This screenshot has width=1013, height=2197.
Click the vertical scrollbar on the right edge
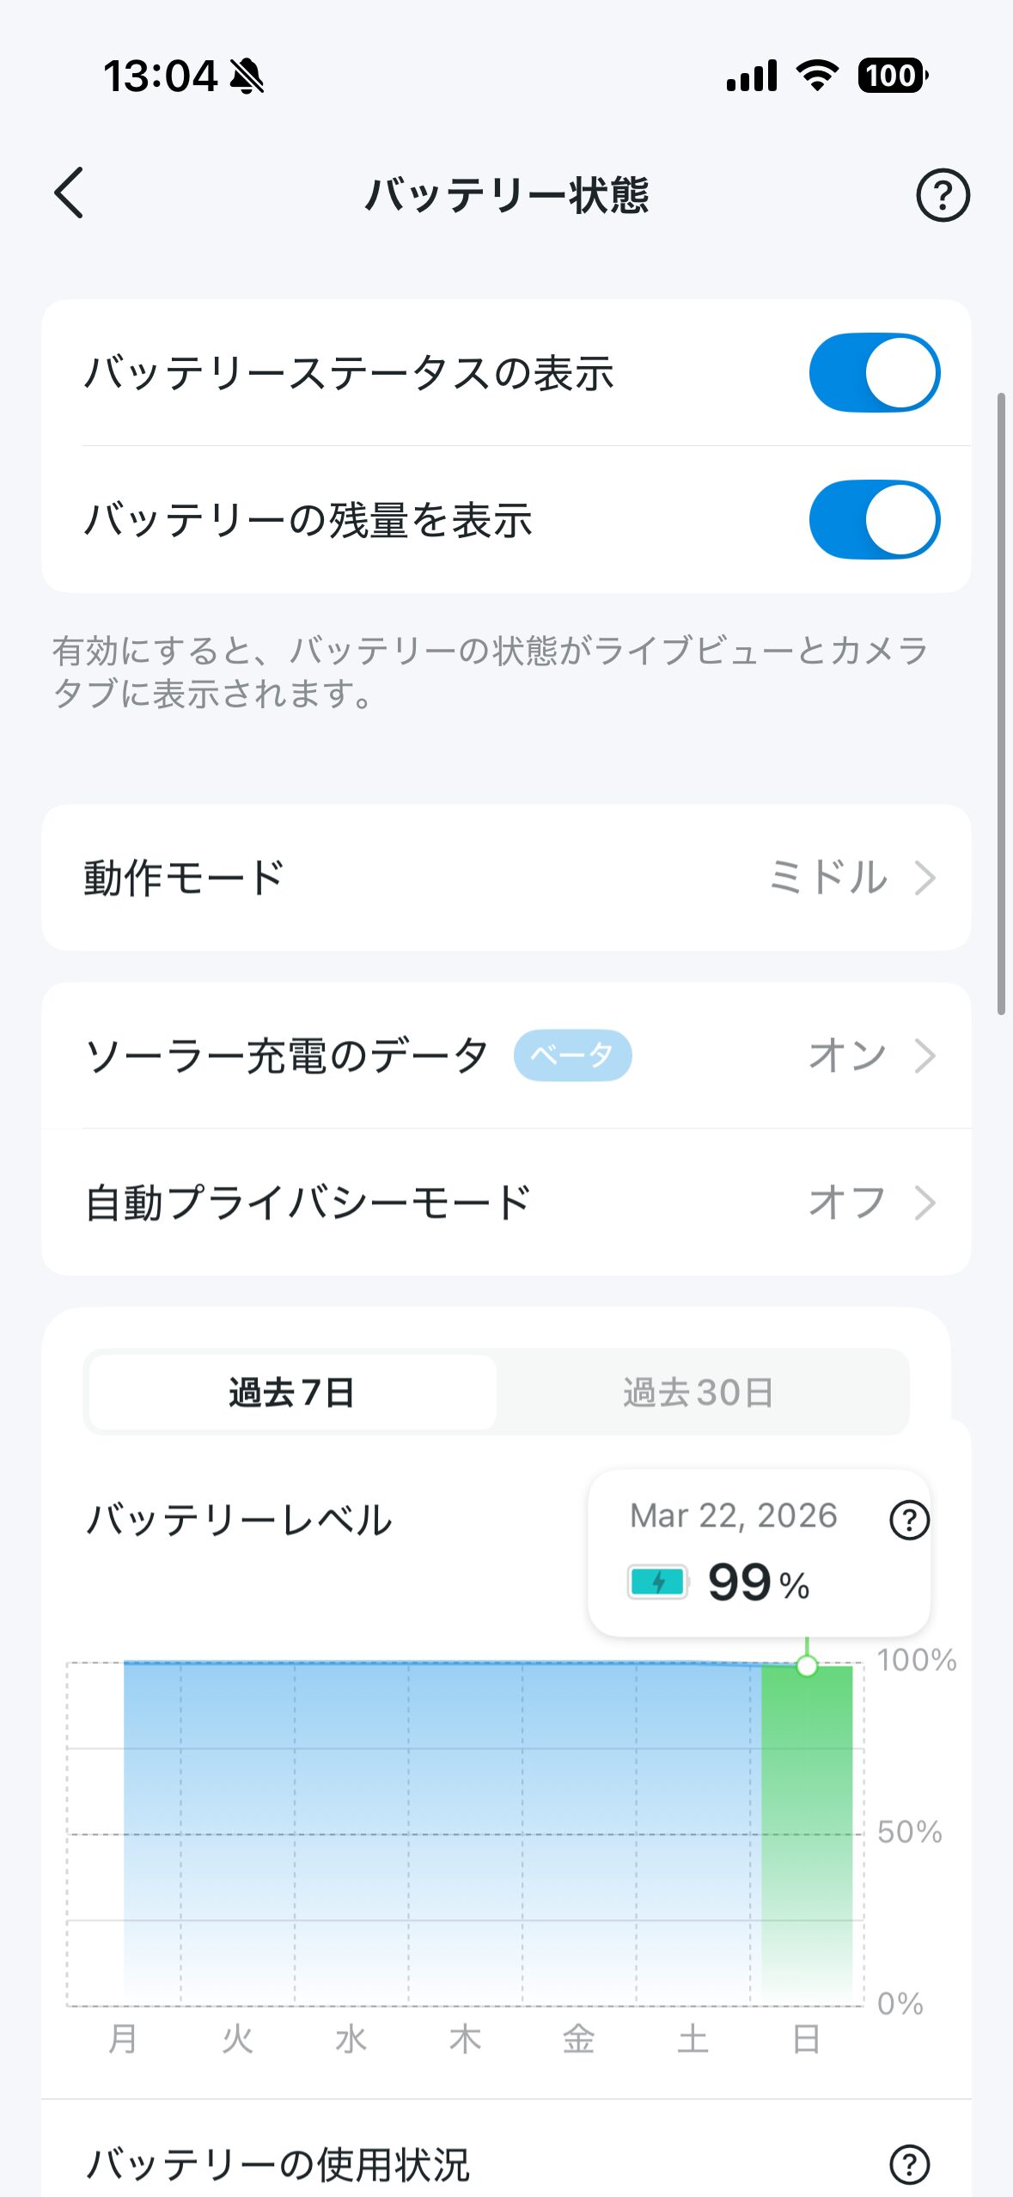click(1001, 705)
